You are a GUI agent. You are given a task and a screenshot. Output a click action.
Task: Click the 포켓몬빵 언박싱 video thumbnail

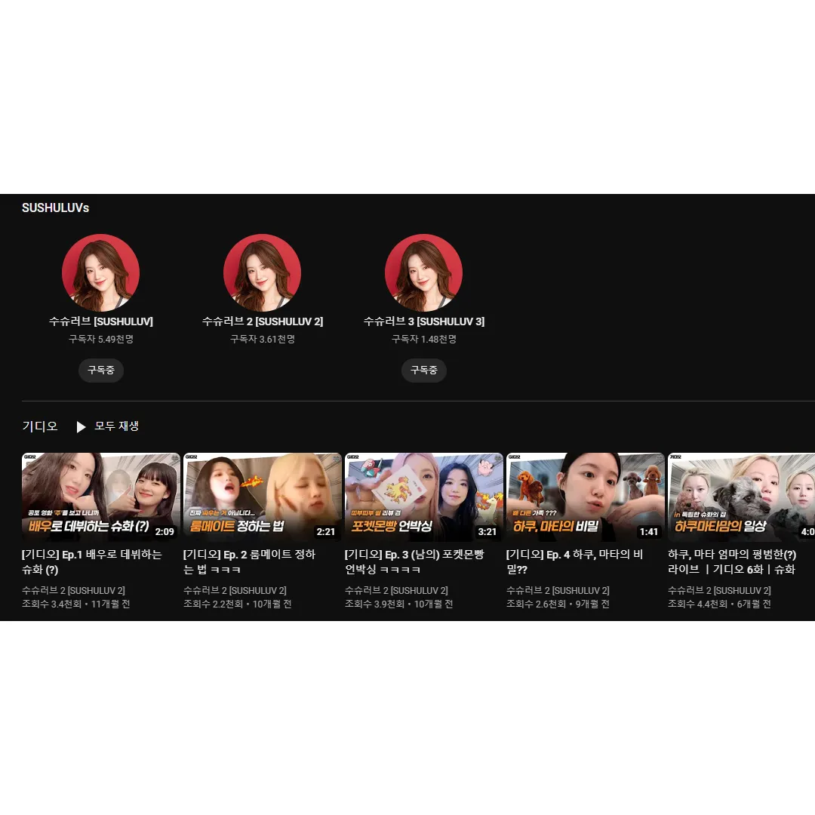click(423, 497)
